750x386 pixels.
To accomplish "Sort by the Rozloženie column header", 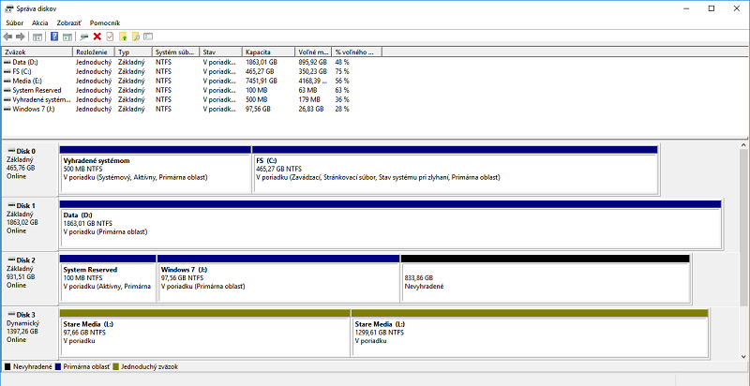I will tap(94, 52).
